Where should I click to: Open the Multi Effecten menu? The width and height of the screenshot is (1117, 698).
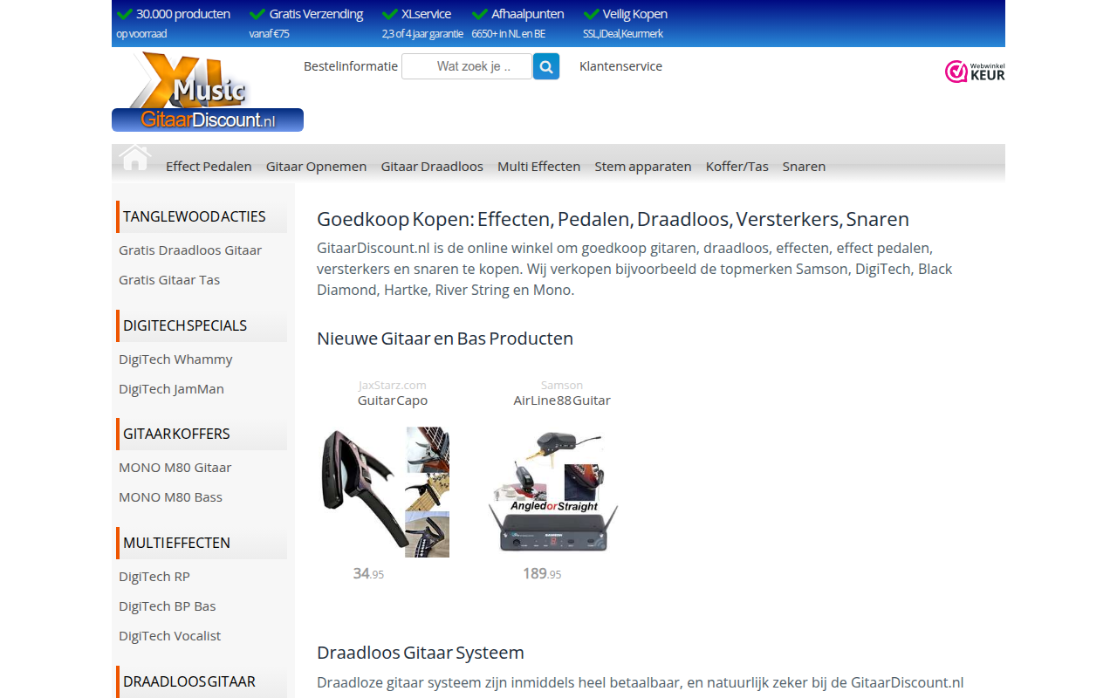[538, 166]
